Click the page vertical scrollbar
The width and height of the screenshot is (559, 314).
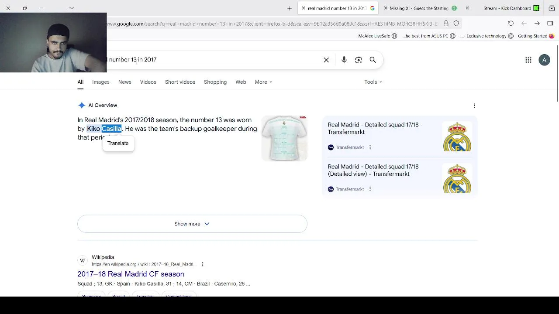[x=557, y=73]
